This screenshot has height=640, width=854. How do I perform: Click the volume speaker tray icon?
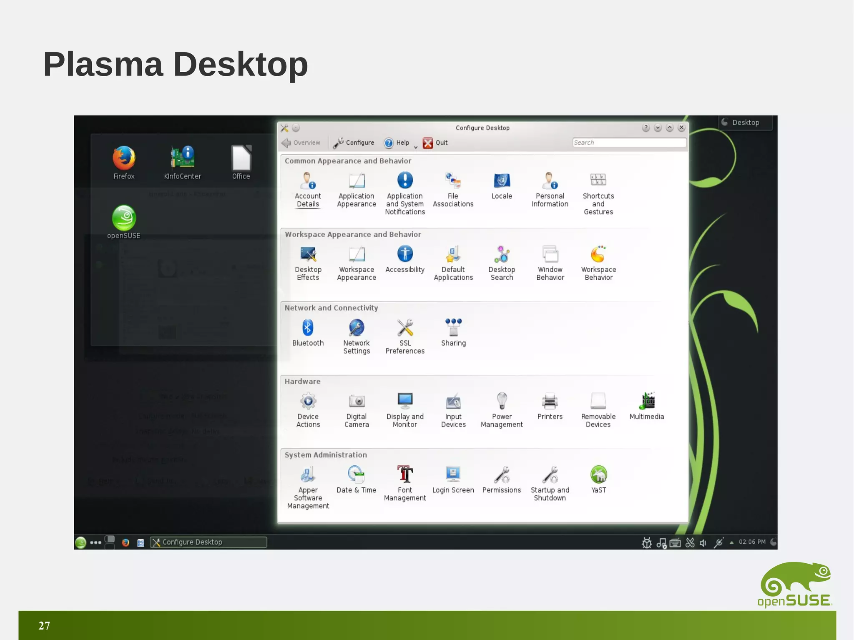[703, 543]
